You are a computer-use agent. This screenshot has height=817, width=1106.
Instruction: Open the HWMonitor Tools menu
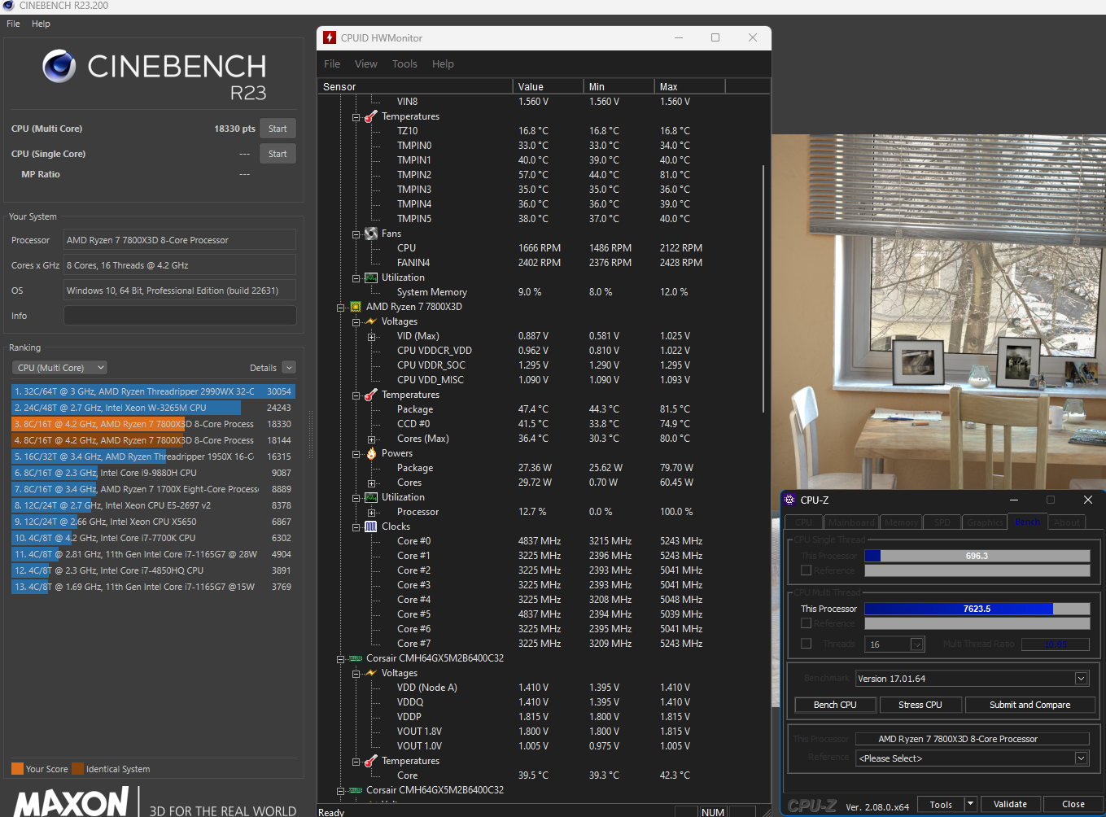click(404, 63)
